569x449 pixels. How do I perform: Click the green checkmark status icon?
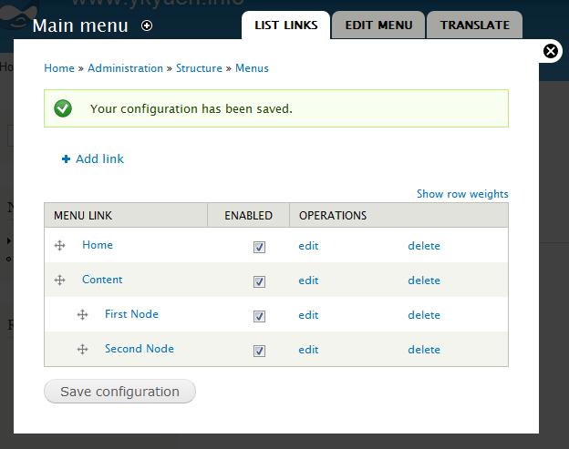(x=63, y=108)
